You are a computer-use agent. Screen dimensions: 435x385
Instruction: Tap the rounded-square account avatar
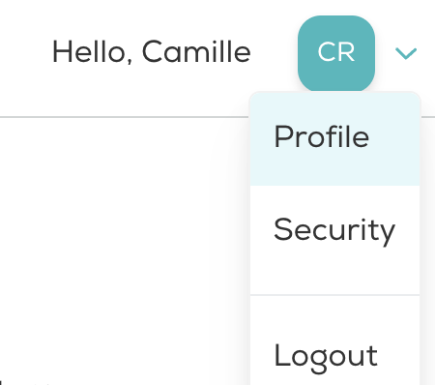click(x=336, y=54)
